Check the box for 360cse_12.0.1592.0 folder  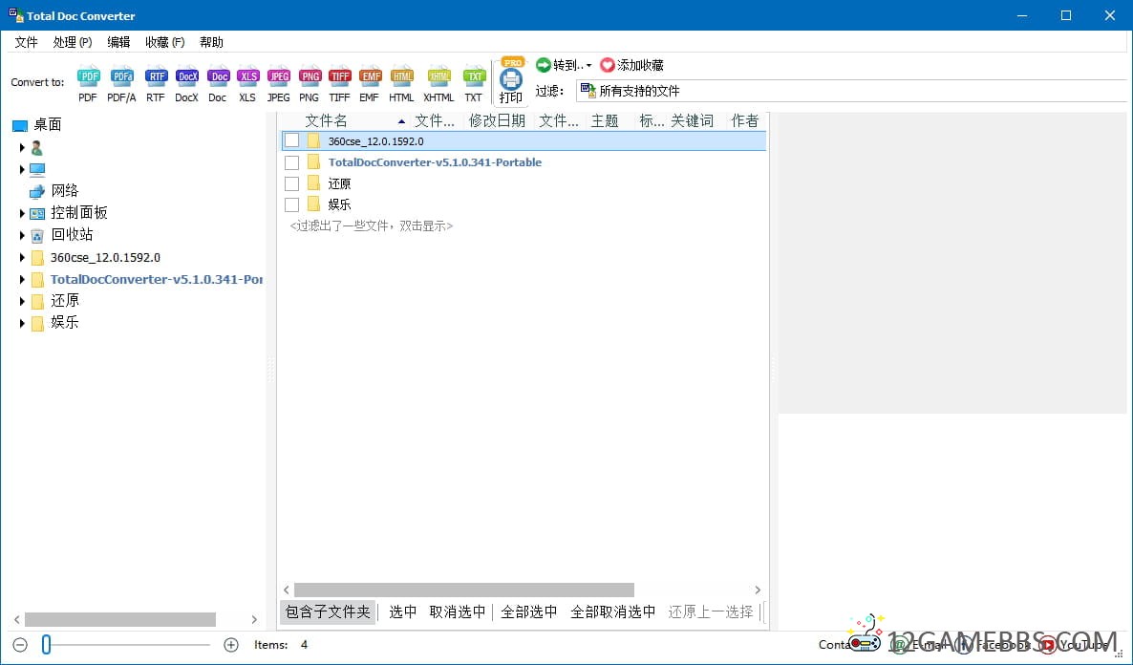(x=292, y=140)
